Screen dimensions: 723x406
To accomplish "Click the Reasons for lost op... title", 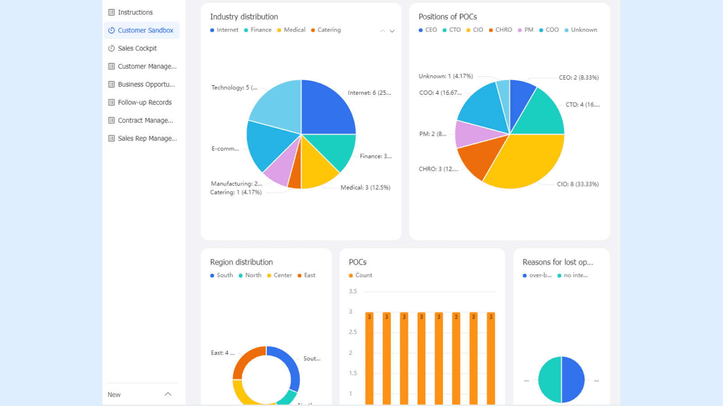I will click(558, 262).
